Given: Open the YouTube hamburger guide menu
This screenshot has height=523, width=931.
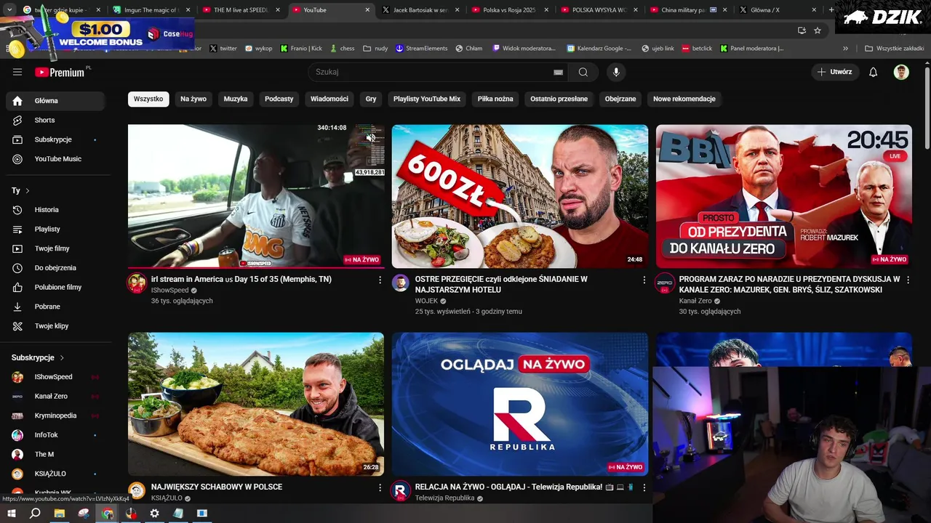Looking at the screenshot, I should point(17,72).
